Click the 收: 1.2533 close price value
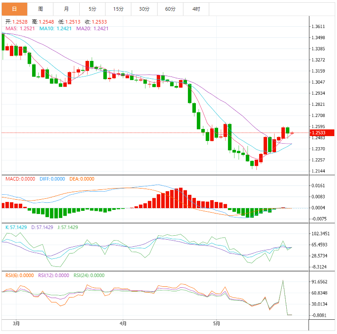The height and width of the screenshot is (334, 337). 96,22
